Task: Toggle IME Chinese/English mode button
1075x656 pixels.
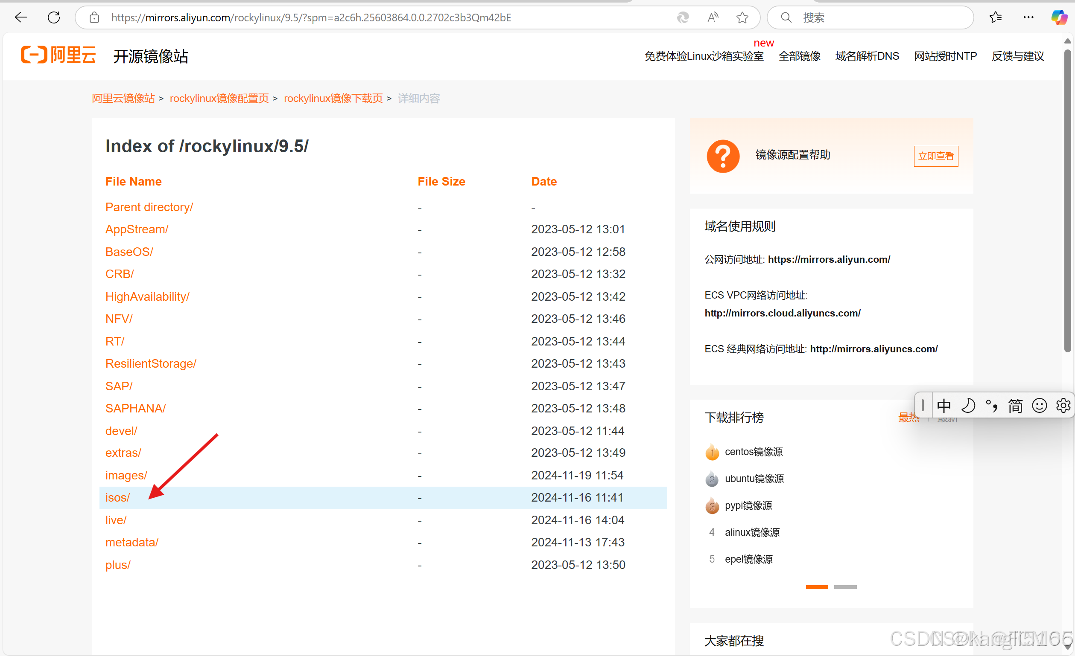Action: pos(944,406)
